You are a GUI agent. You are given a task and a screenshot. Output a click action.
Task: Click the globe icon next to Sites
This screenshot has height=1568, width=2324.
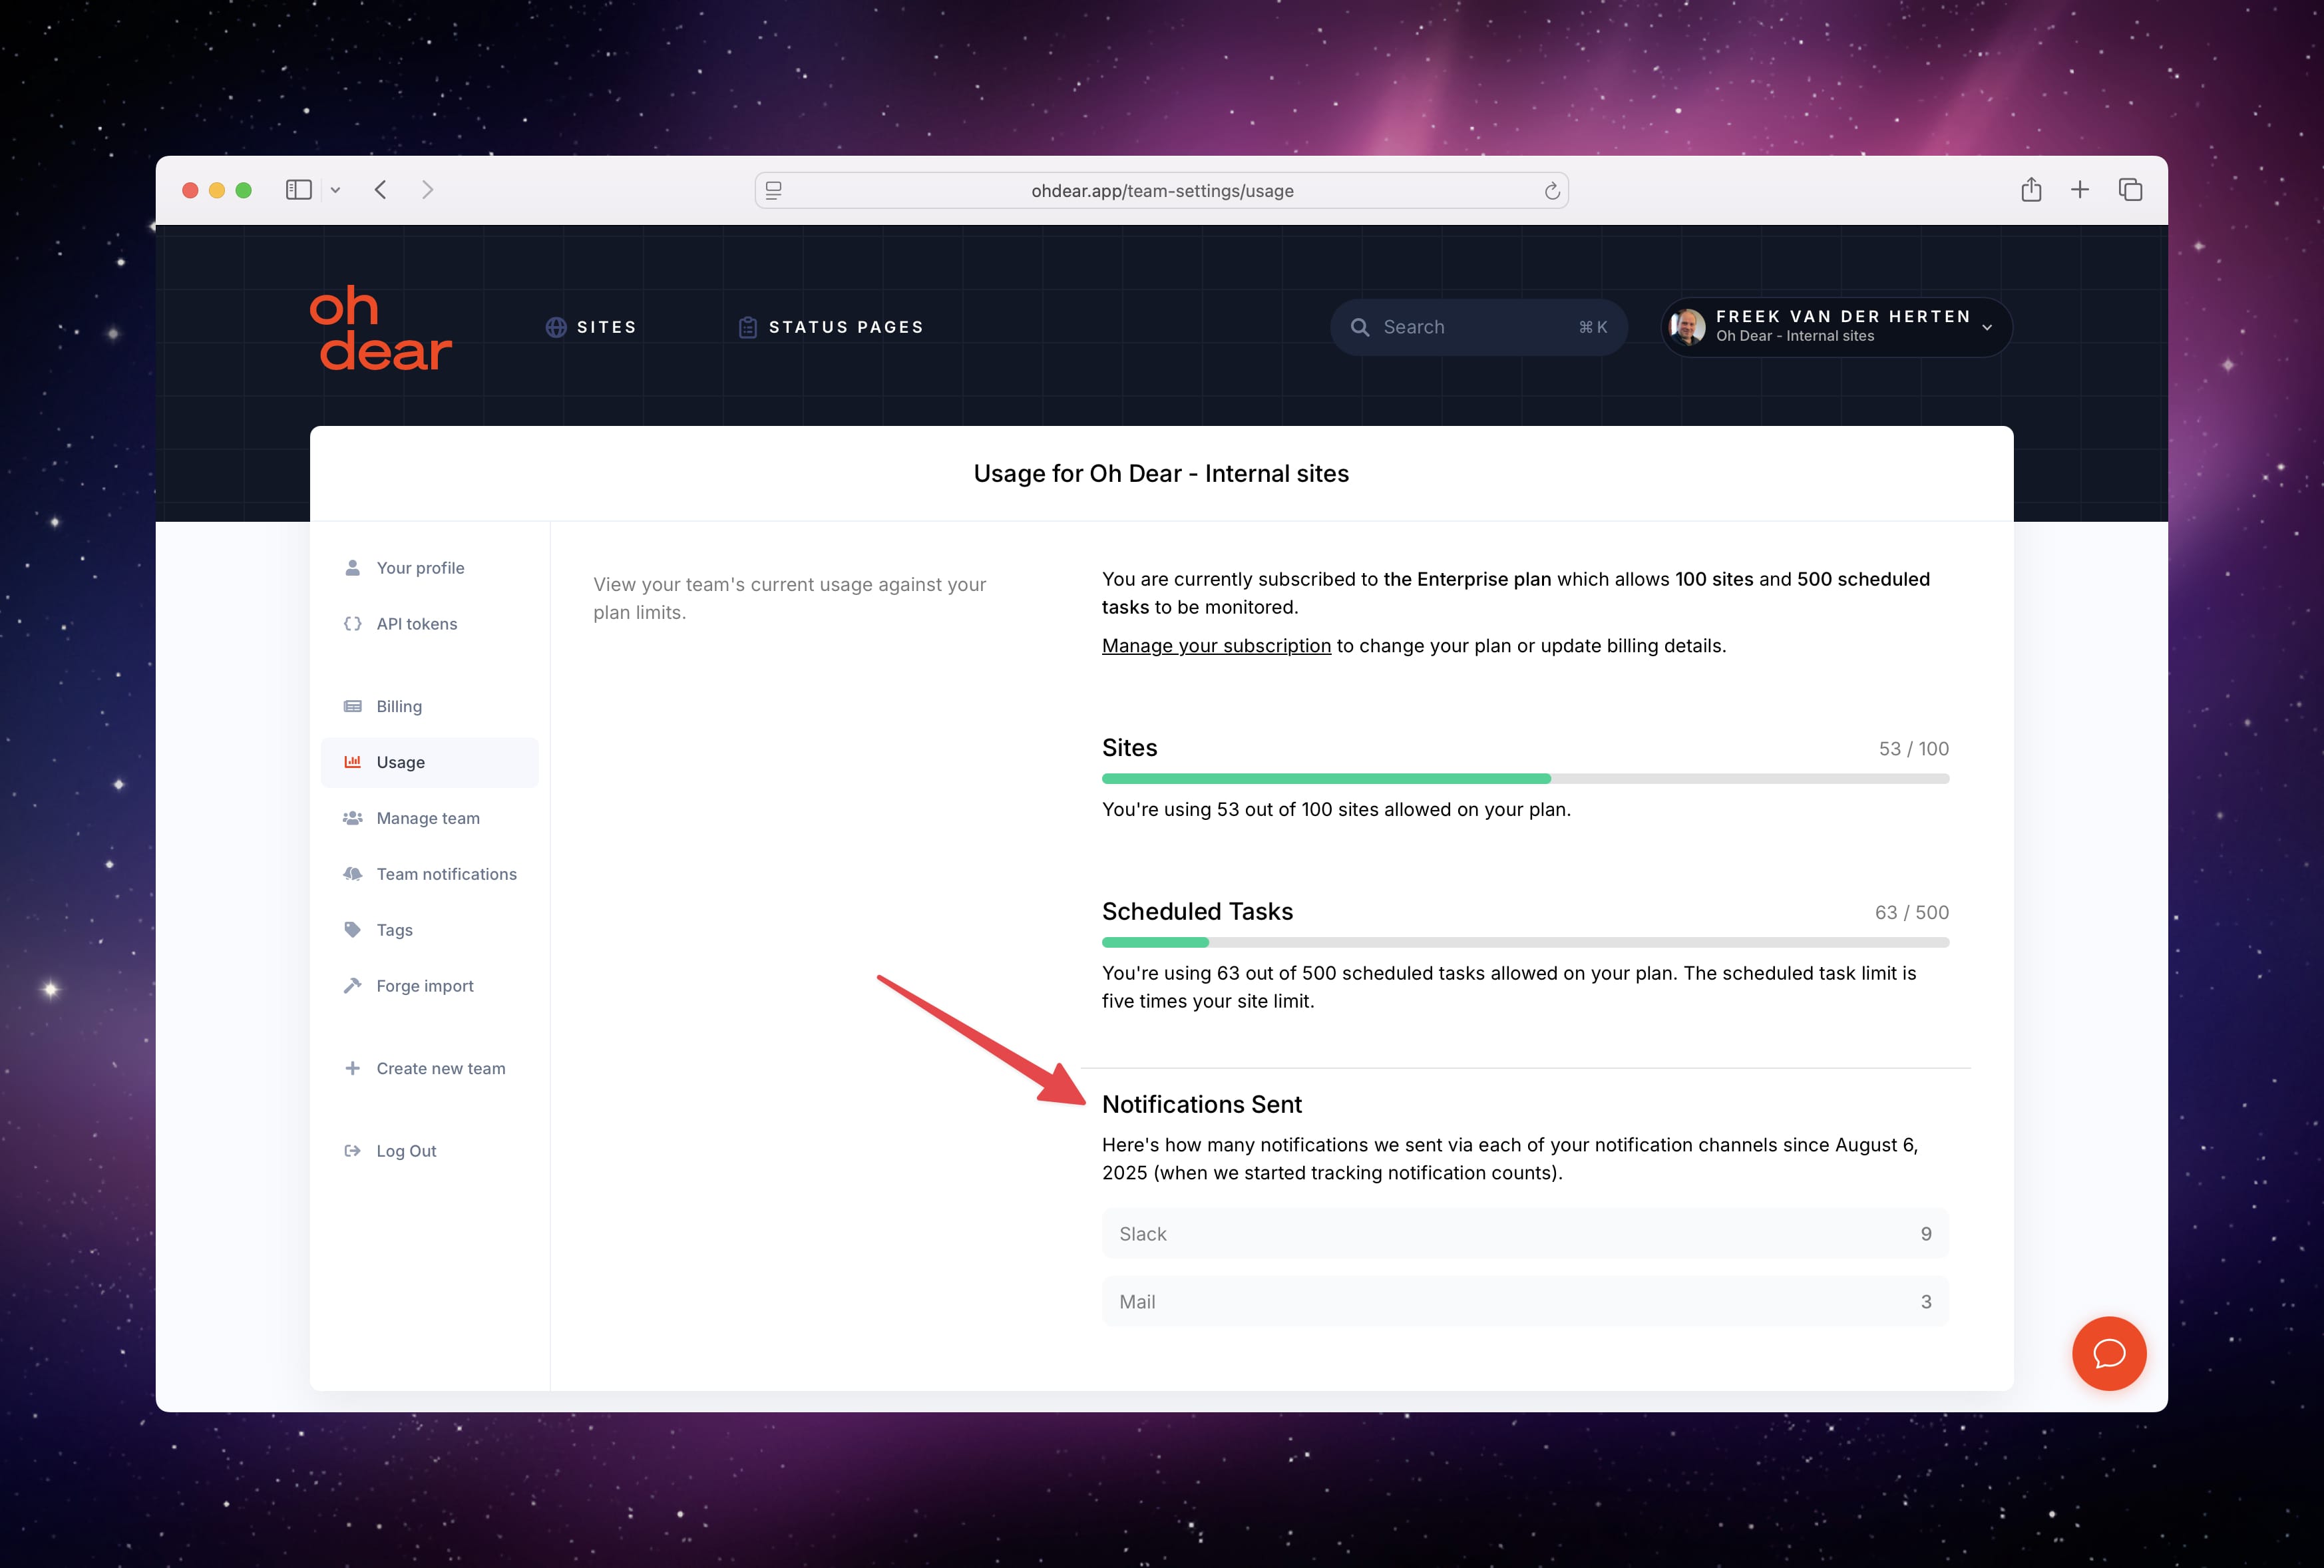click(556, 327)
